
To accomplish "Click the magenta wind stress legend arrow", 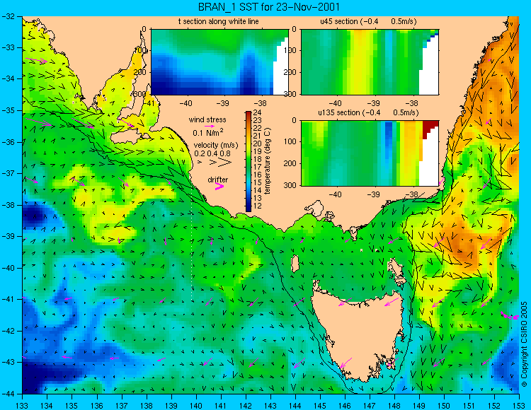I will pos(210,126).
